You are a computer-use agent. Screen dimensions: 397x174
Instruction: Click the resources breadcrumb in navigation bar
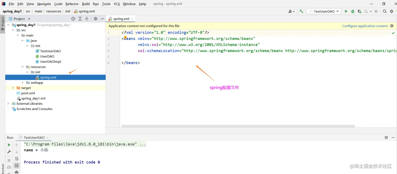[x=54, y=11]
